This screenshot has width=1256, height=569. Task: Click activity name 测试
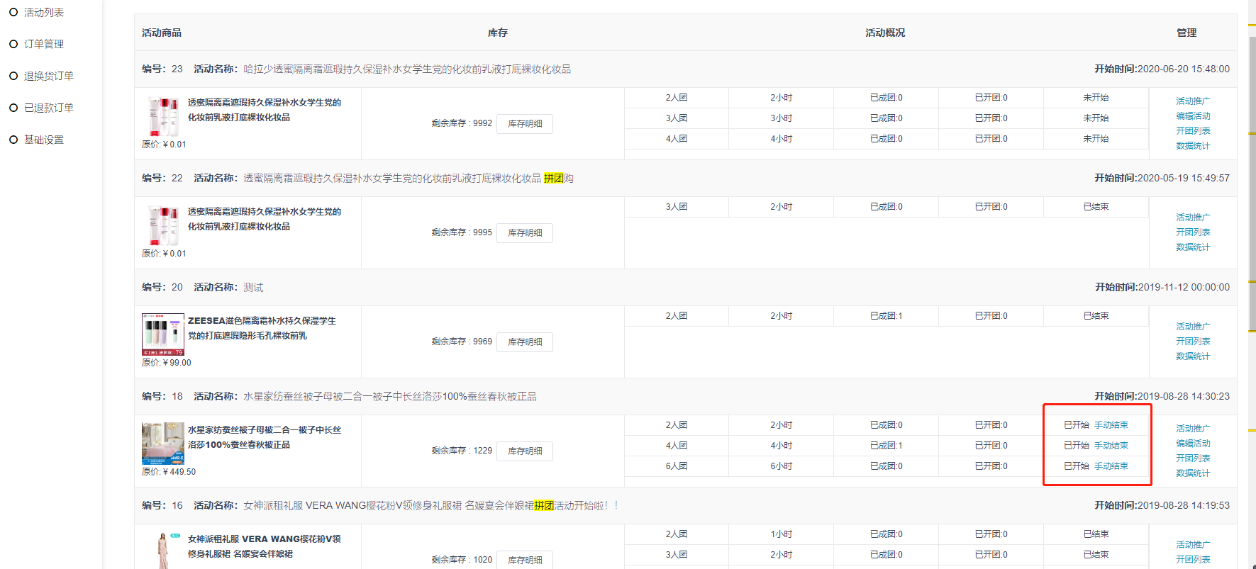coord(253,287)
